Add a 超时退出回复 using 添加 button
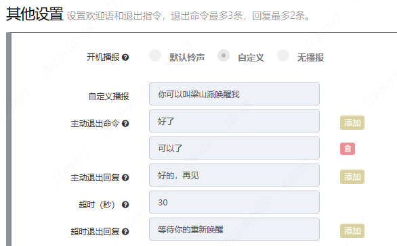397x246 pixels. 352,231
